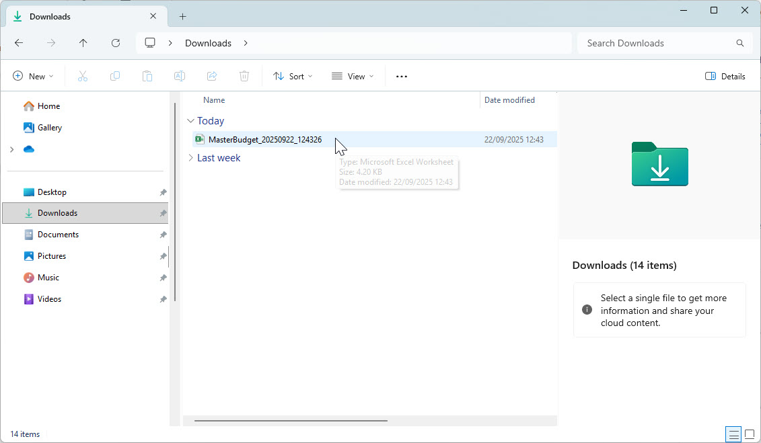The height and width of the screenshot is (443, 761).
Task: Click the Cut scissors icon
Action: [83, 76]
